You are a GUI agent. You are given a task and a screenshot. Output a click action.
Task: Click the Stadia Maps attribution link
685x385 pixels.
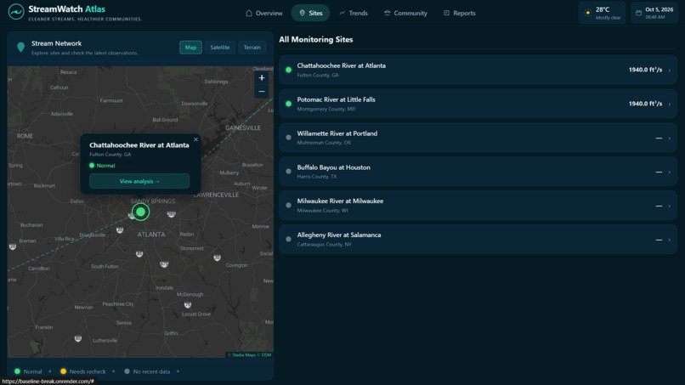[244, 355]
